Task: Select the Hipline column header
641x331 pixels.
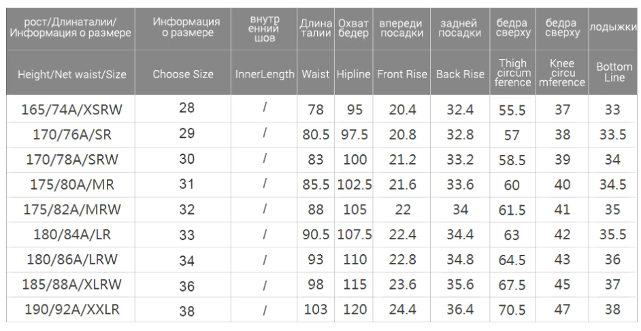Action: [352, 73]
